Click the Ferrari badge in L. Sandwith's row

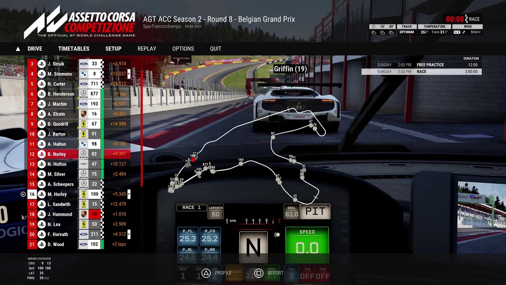click(x=83, y=204)
